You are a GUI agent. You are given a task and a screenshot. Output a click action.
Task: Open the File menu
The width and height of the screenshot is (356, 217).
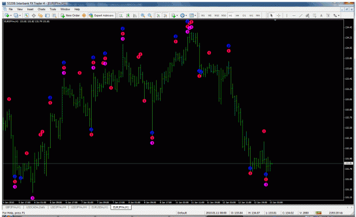point(11,9)
